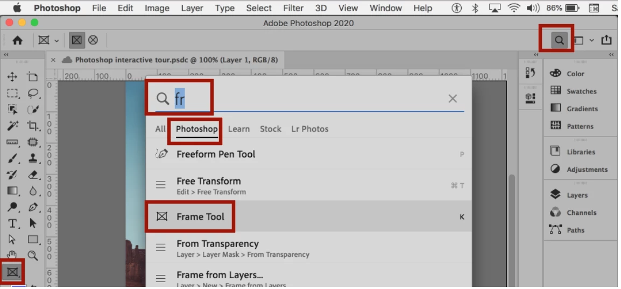Screen dimensions: 621x289
Task: Click the search magnifier in options bar
Action: [559, 40]
